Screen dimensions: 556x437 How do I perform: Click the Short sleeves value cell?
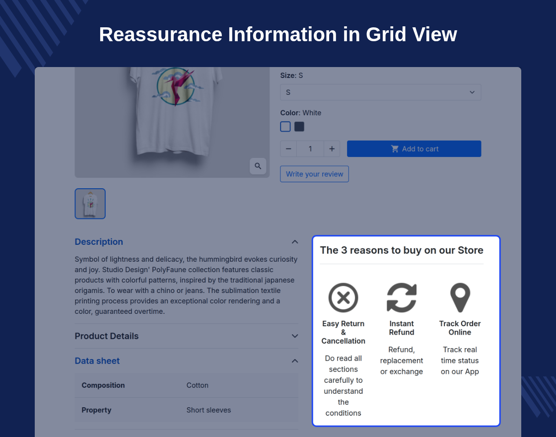(x=208, y=410)
